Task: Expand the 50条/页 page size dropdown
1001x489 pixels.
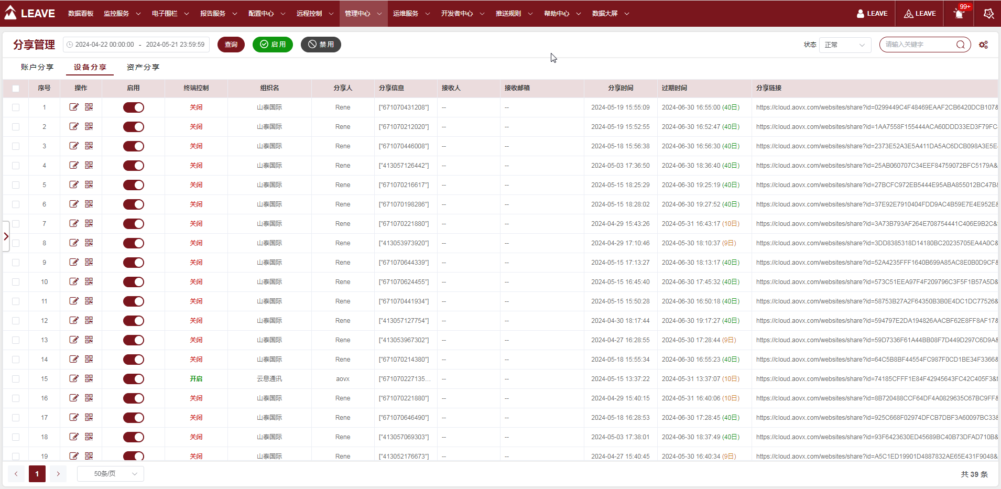Action: point(111,474)
